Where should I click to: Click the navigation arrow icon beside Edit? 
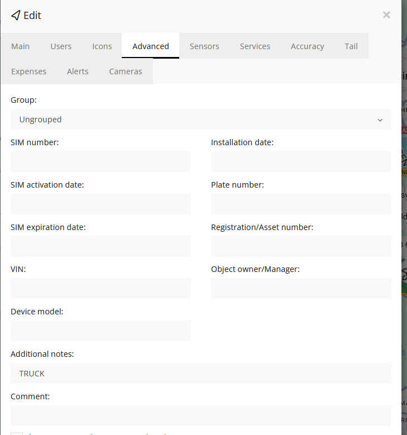(x=16, y=15)
